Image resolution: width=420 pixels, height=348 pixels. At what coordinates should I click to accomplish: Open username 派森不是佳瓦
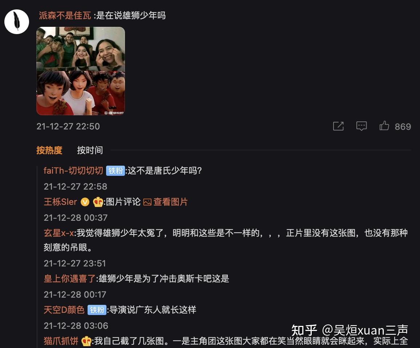pyautogui.click(x=65, y=16)
